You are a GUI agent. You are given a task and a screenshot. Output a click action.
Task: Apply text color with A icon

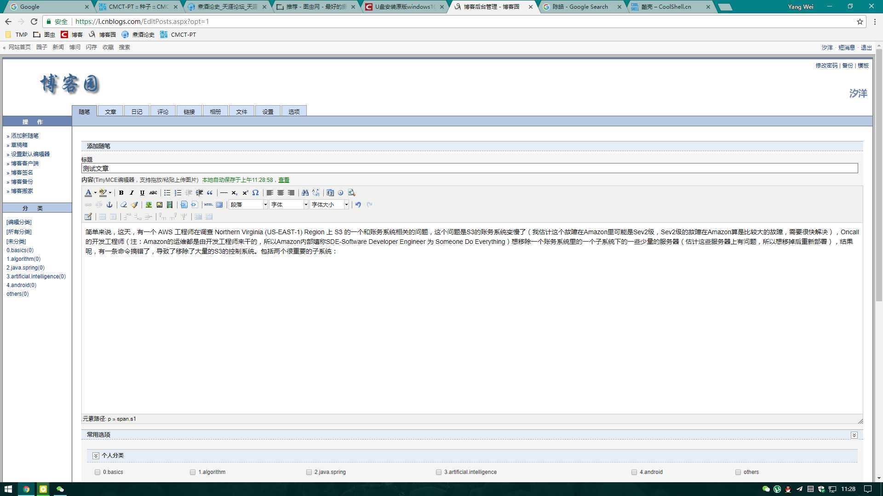tap(88, 193)
